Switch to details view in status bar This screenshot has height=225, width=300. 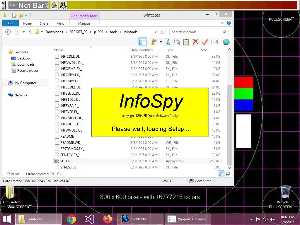pyautogui.click(x=221, y=174)
